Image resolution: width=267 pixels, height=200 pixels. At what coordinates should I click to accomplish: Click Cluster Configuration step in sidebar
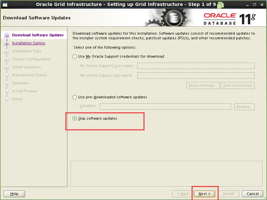(x=32, y=59)
